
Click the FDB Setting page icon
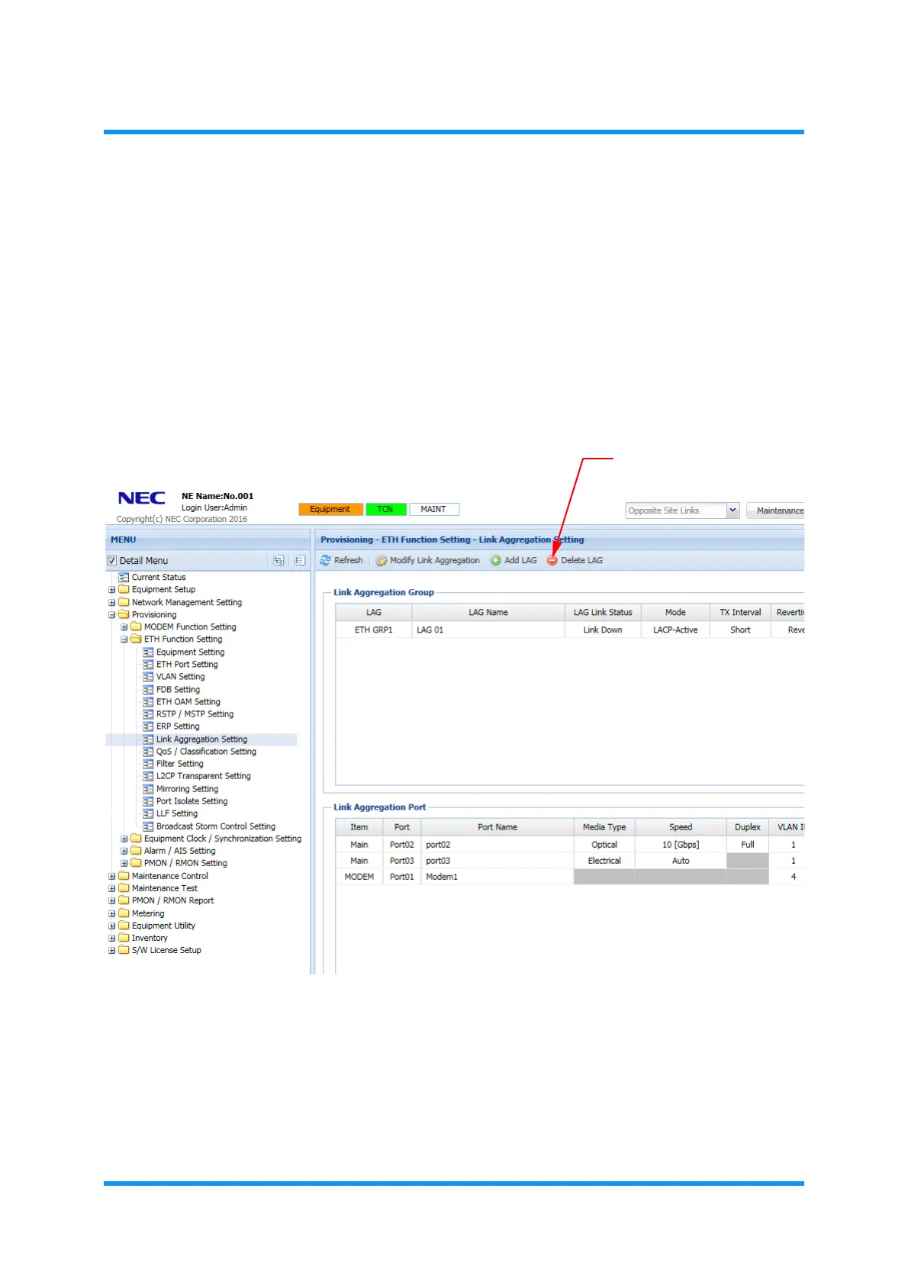pyautogui.click(x=148, y=689)
